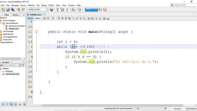Viewport: 197px width, 111px height.
Task: Switch editor to Source view
Action: tap(30, 18)
